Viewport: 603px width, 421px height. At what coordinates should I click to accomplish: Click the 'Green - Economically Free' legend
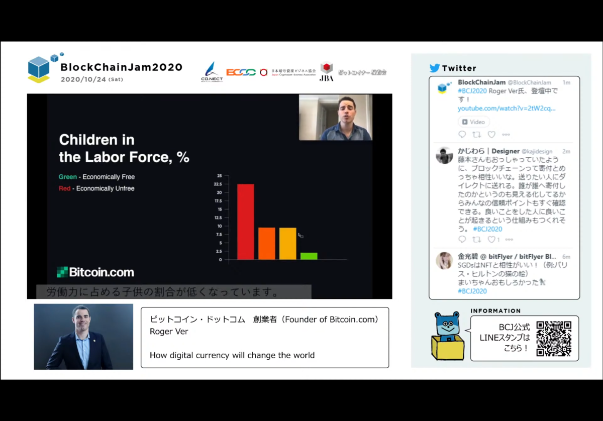click(x=96, y=177)
